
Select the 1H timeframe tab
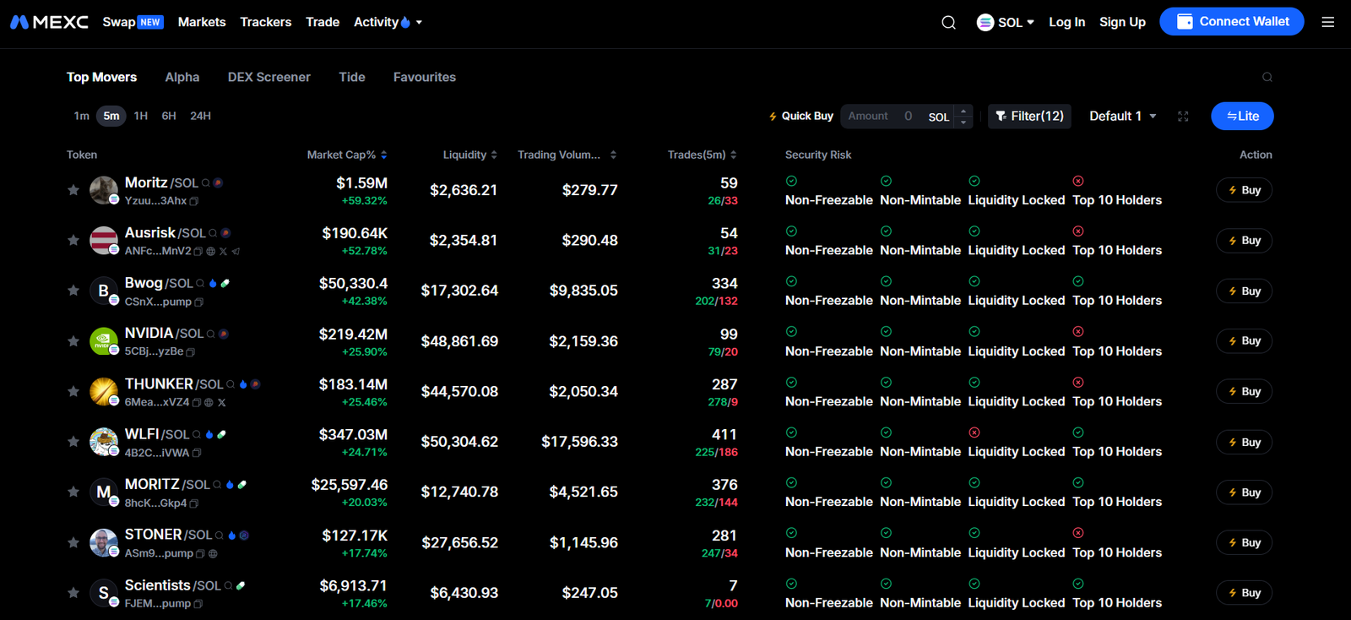tap(140, 116)
